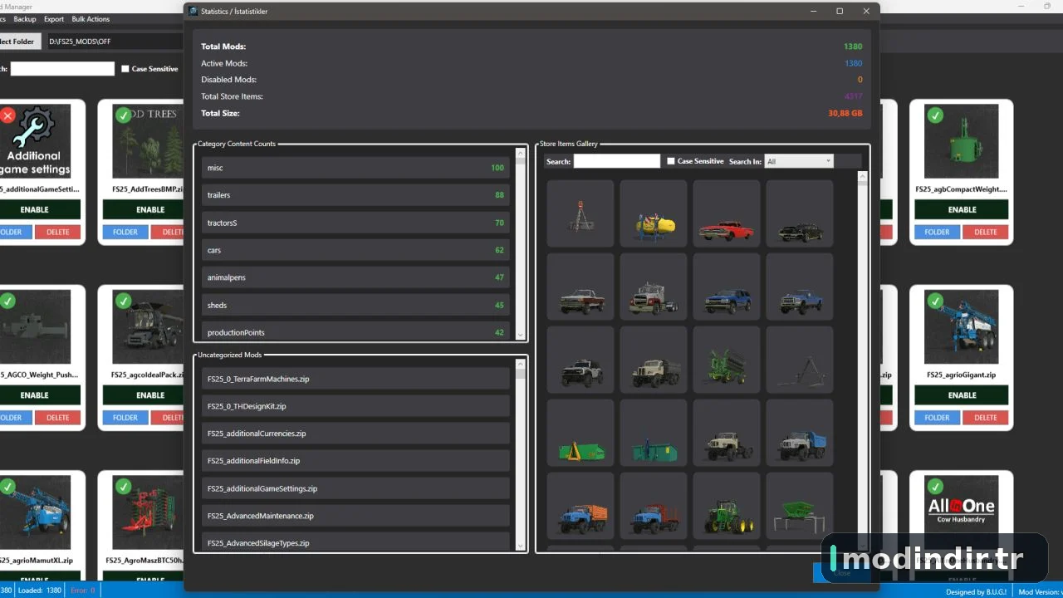Viewport: 1063px width, 598px height.
Task: Click the Store Items Gallery scrollbar up arrow
Action: [x=862, y=176]
